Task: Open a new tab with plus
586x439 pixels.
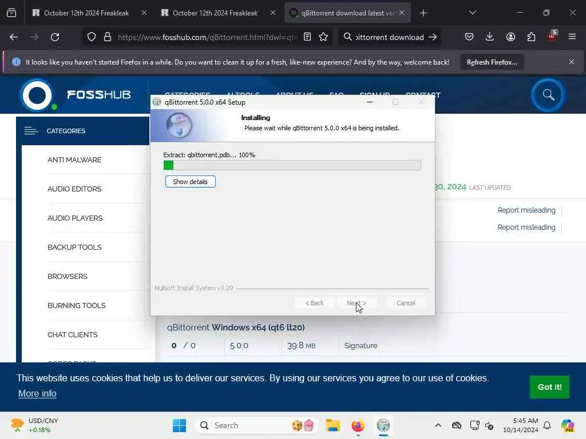Action: tap(423, 13)
